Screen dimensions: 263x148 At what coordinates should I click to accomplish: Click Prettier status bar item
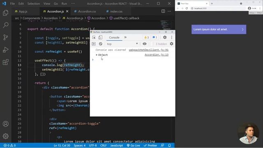pyautogui.click(x=150, y=146)
